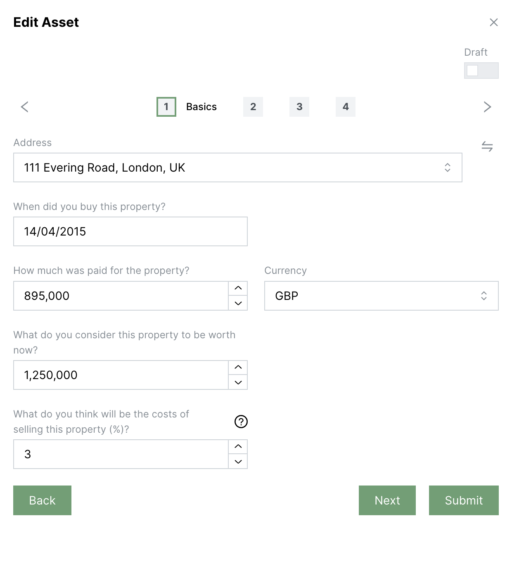Screen dimensions: 512x561
Task: Decrease selling costs percentage
Action: (x=238, y=462)
